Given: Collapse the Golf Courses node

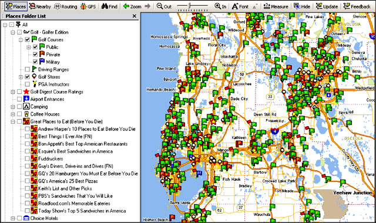Looking at the screenshot, I should (21, 39).
